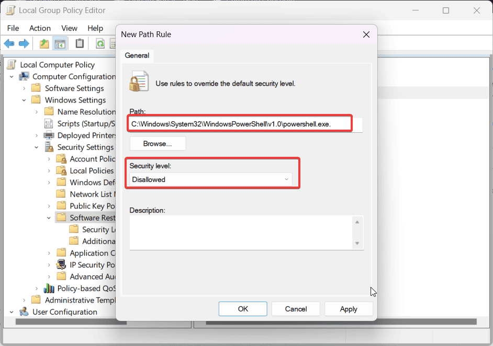Expand the Policy-based QoS node
This screenshot has height=346, width=493.
[37, 289]
